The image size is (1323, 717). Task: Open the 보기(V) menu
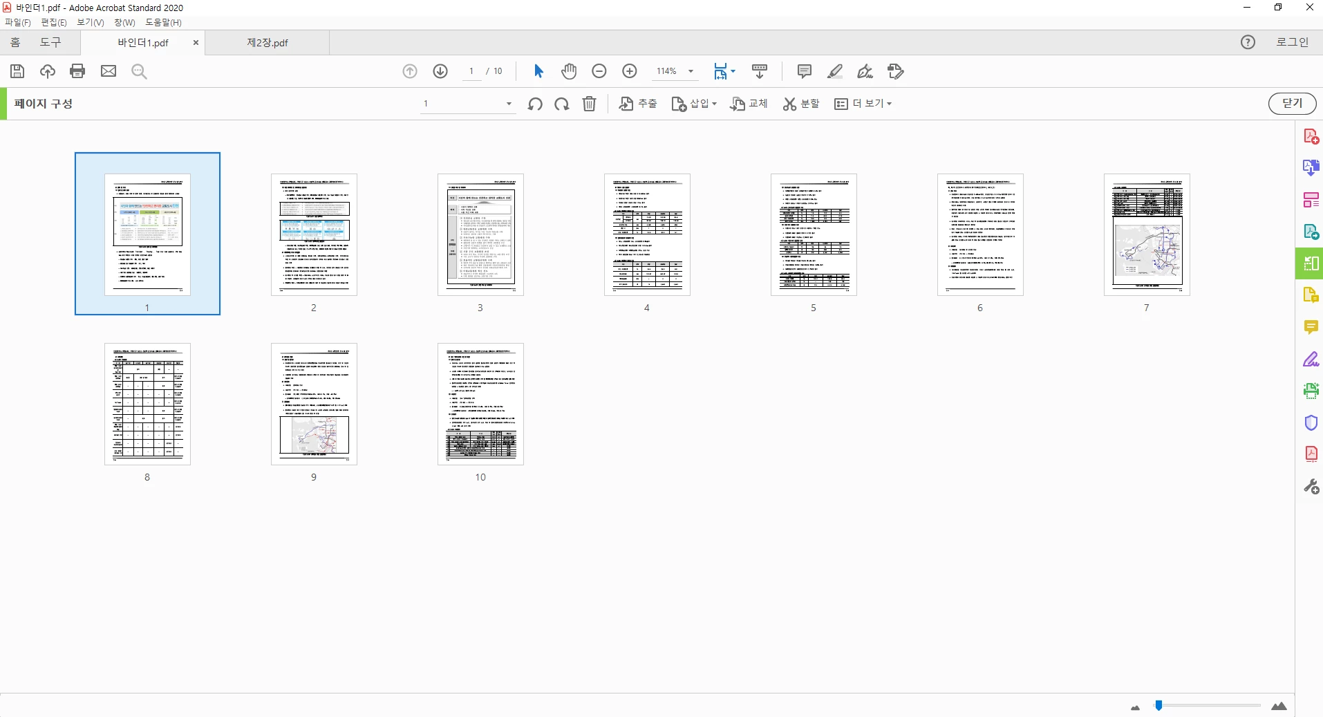(x=91, y=22)
